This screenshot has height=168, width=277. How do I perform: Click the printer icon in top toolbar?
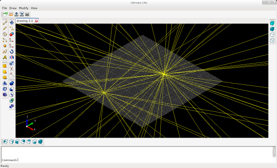click(27, 14)
